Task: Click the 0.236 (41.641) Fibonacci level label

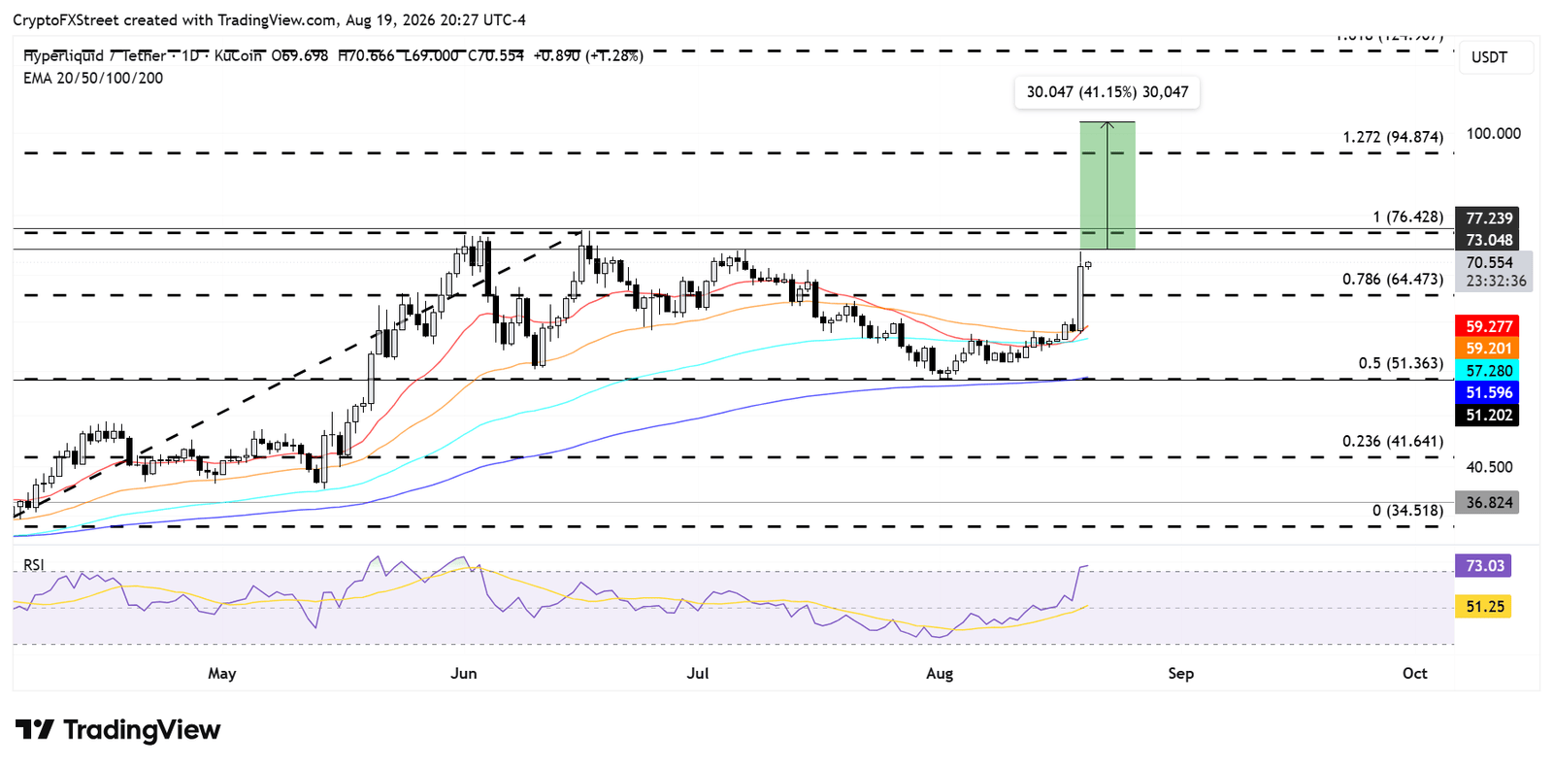Action: click(1393, 442)
